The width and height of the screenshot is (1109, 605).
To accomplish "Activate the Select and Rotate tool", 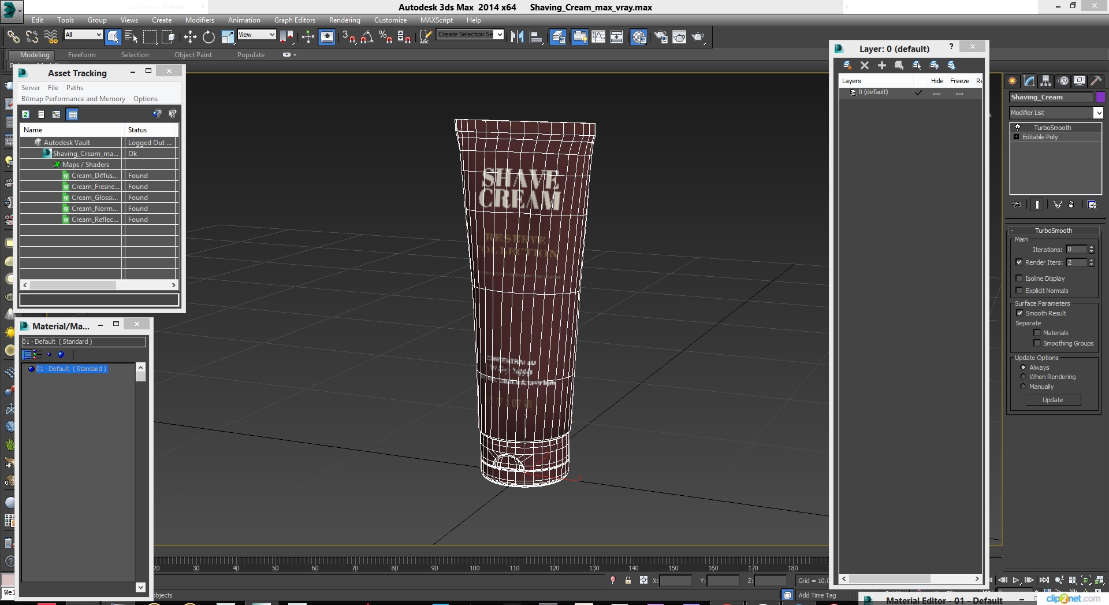I will coord(209,37).
